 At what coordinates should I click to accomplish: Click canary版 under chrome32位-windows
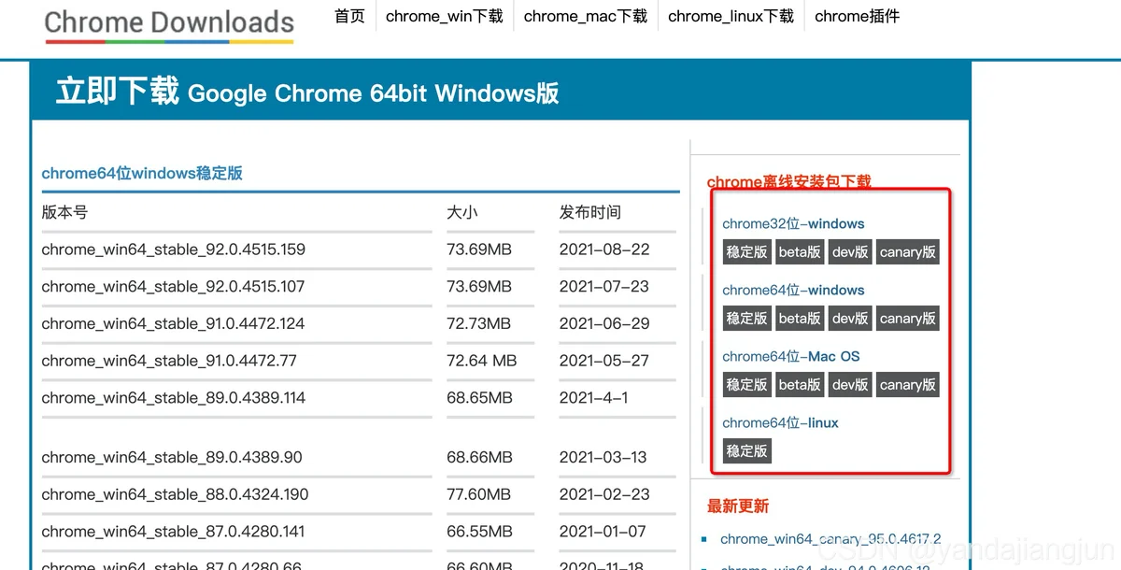point(907,252)
